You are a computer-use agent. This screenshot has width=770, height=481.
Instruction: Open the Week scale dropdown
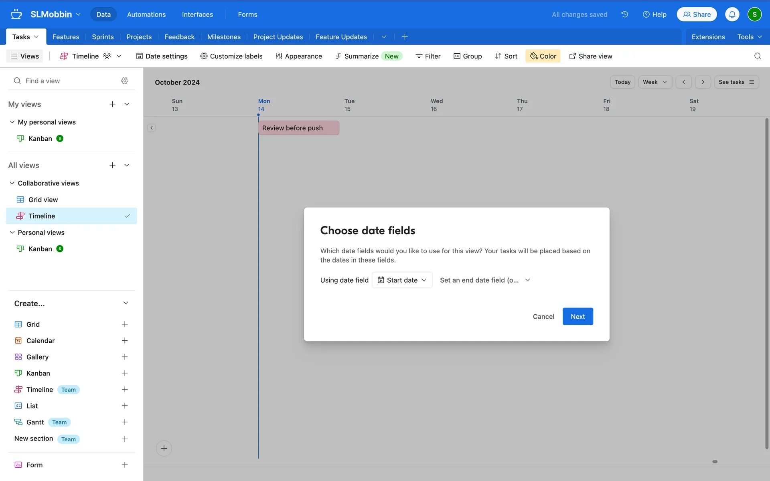[x=654, y=82]
